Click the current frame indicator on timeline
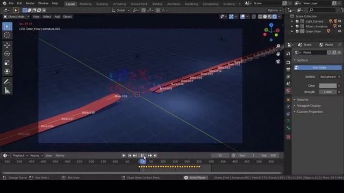The height and width of the screenshot is (193, 344). pyautogui.click(x=142, y=162)
